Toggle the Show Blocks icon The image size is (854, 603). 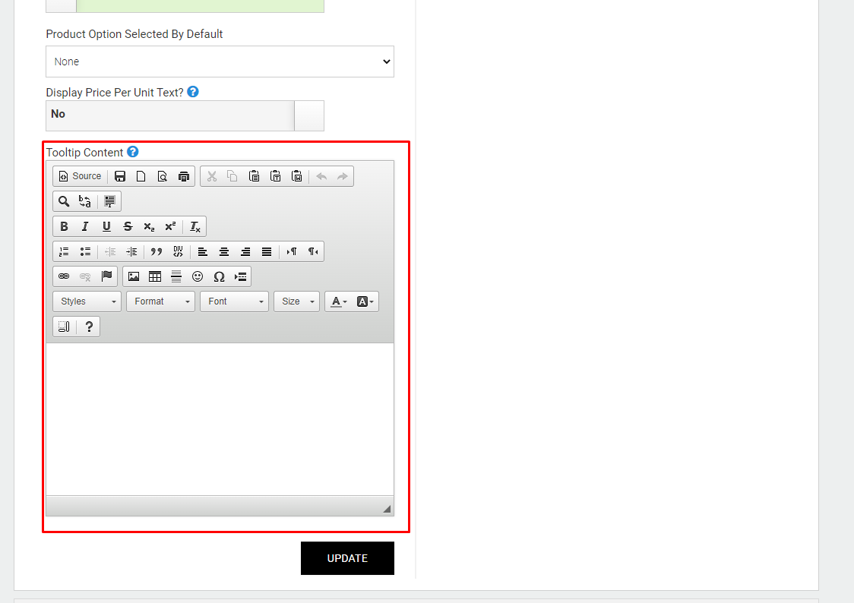click(64, 327)
